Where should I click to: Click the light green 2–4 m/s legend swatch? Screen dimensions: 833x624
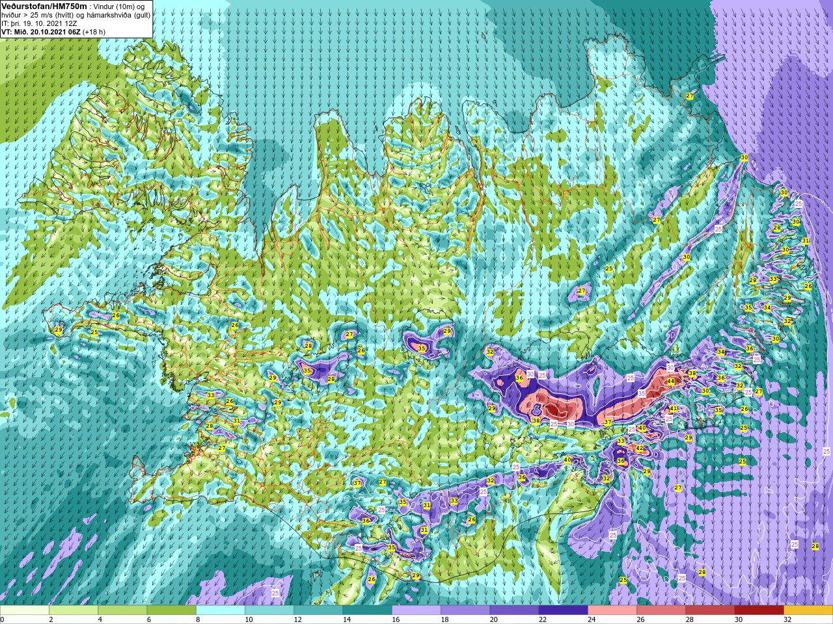tap(74, 610)
